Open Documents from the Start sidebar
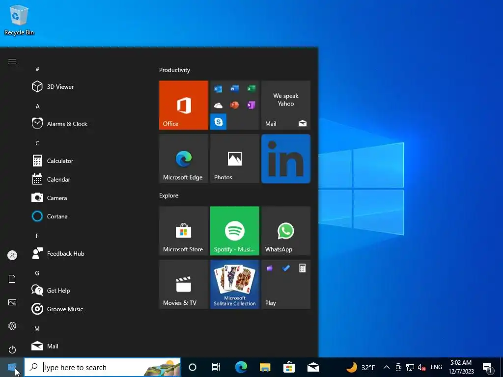Image resolution: width=503 pixels, height=377 pixels. (12, 279)
